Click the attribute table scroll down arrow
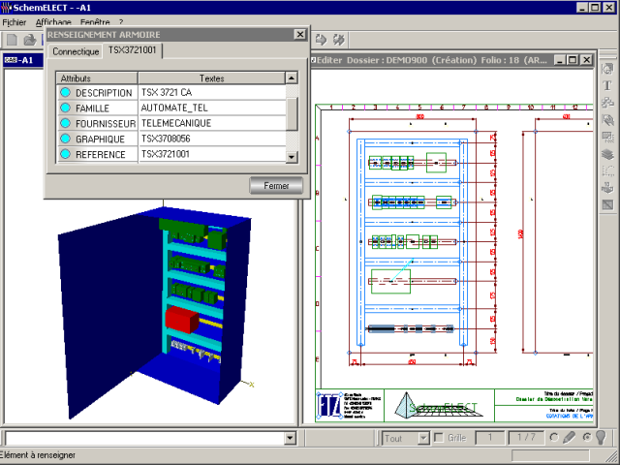 (292, 157)
